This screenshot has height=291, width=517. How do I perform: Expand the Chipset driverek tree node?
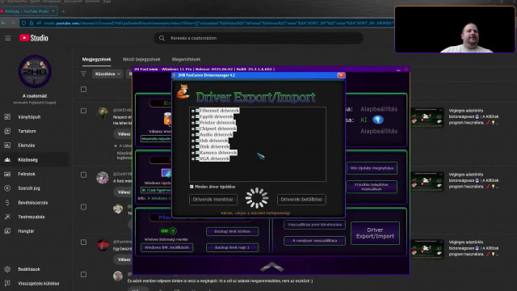click(x=193, y=129)
